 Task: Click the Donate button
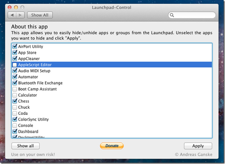tap(112, 146)
